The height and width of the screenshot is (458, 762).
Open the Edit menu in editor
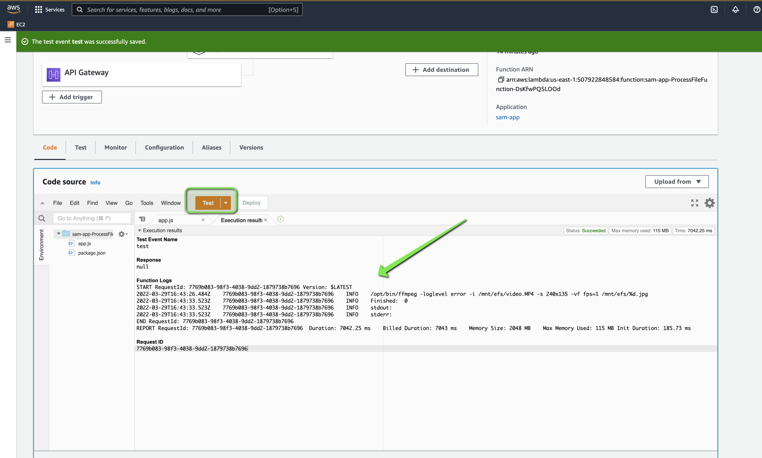click(x=74, y=203)
